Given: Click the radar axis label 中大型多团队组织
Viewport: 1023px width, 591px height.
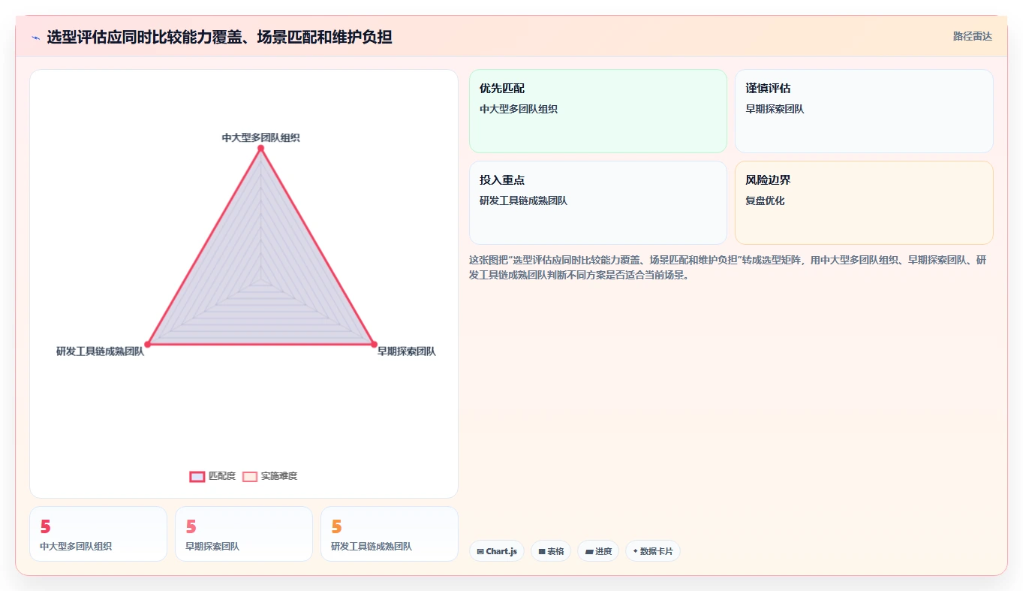Looking at the screenshot, I should click(x=260, y=137).
